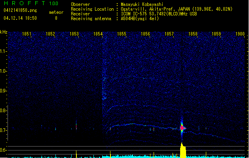Click the meteor count label

click(x=56, y=12)
